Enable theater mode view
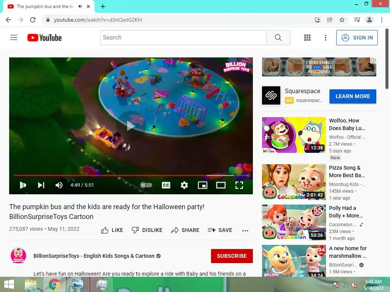Screen dimensions: 390x292 tap(221, 185)
